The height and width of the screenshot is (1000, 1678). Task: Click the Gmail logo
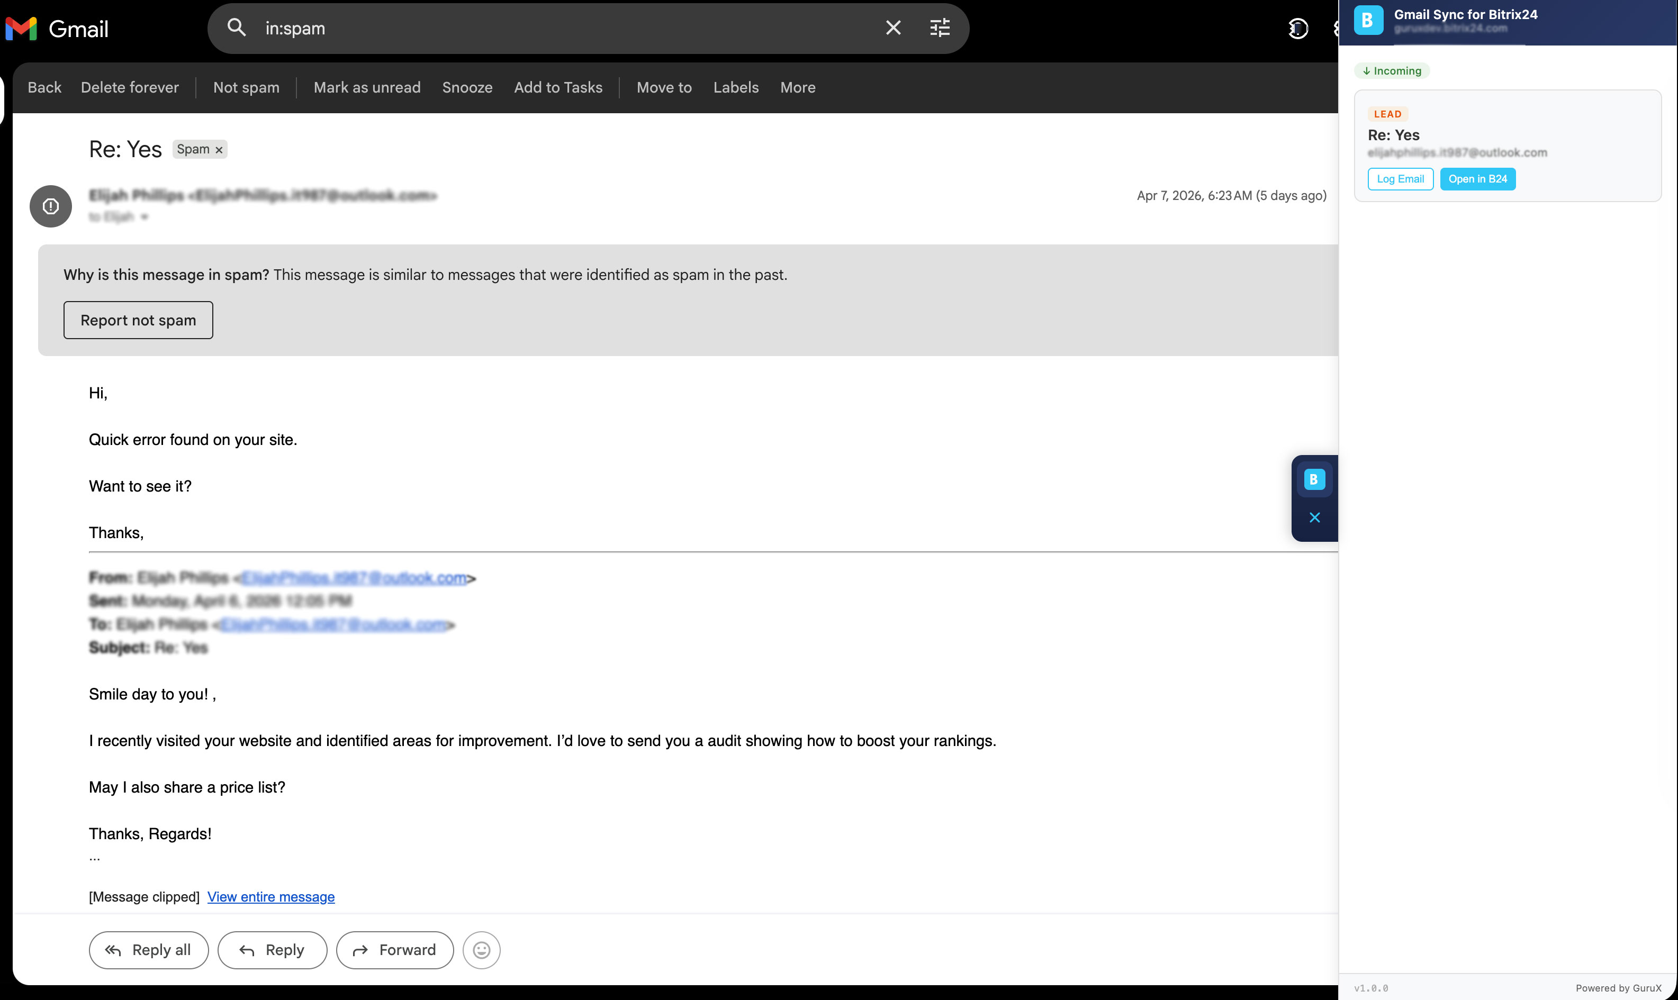[57, 28]
